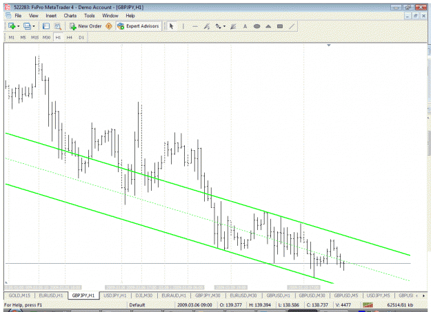Switch to GBPUSD,M30 chart tab
431x312 pixels.
(x=312, y=295)
